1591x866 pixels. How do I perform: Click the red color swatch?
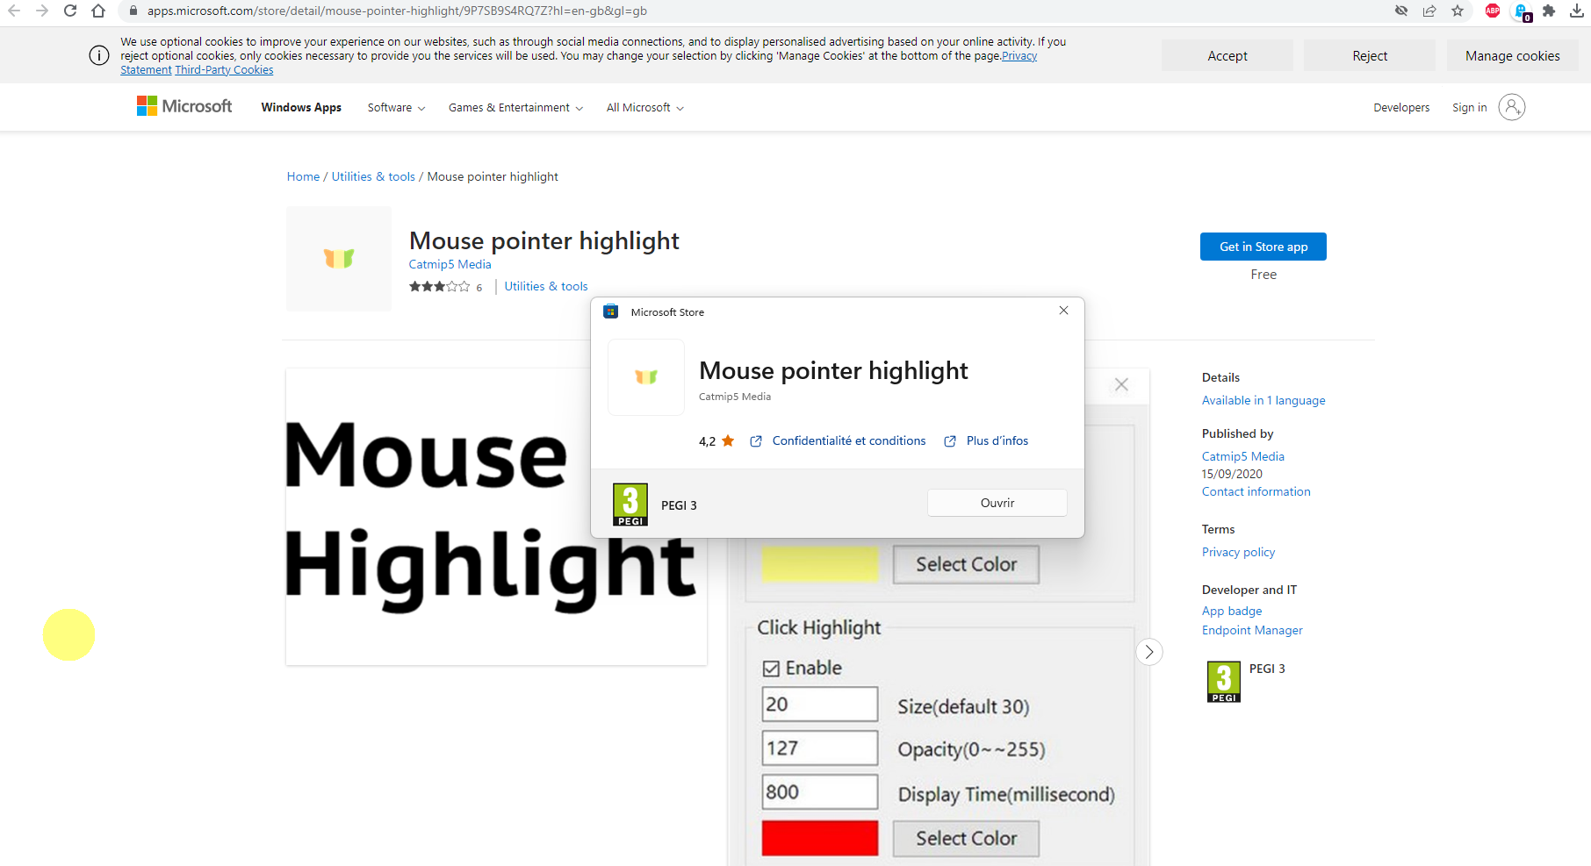click(x=820, y=838)
